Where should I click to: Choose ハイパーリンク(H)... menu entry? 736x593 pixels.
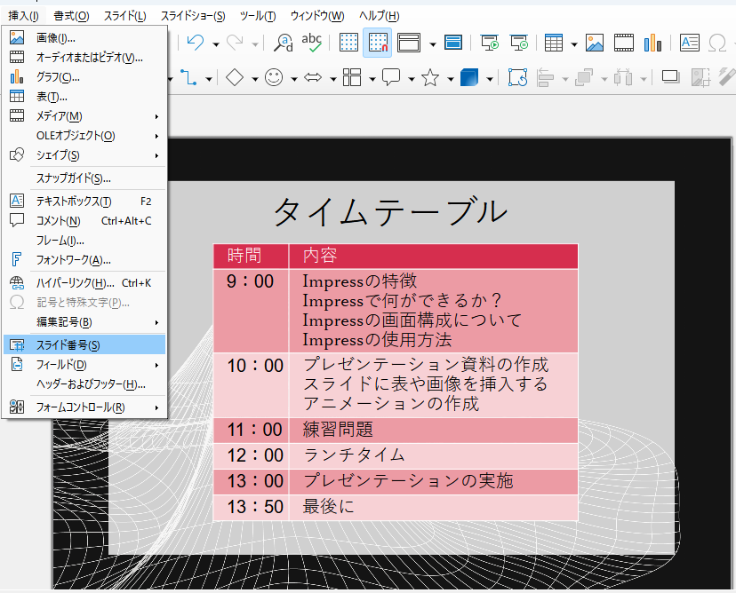pos(84,283)
